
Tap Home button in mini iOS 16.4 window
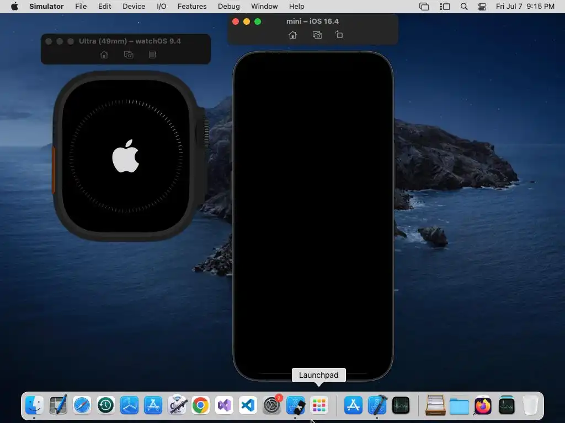click(x=292, y=35)
